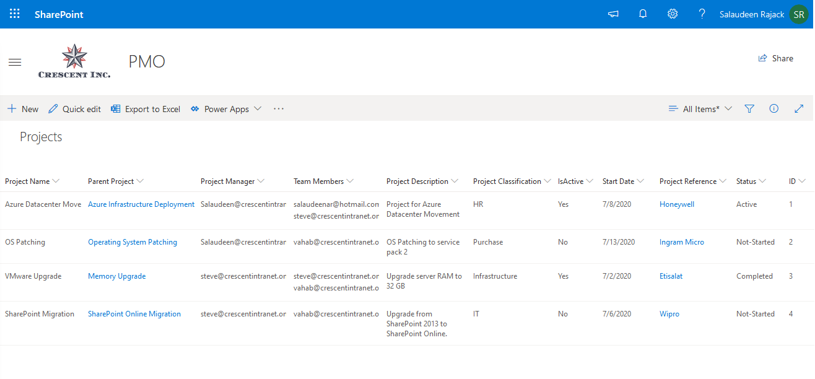Open the Project Classification column menu
This screenshot has height=379, width=815.
(x=512, y=181)
